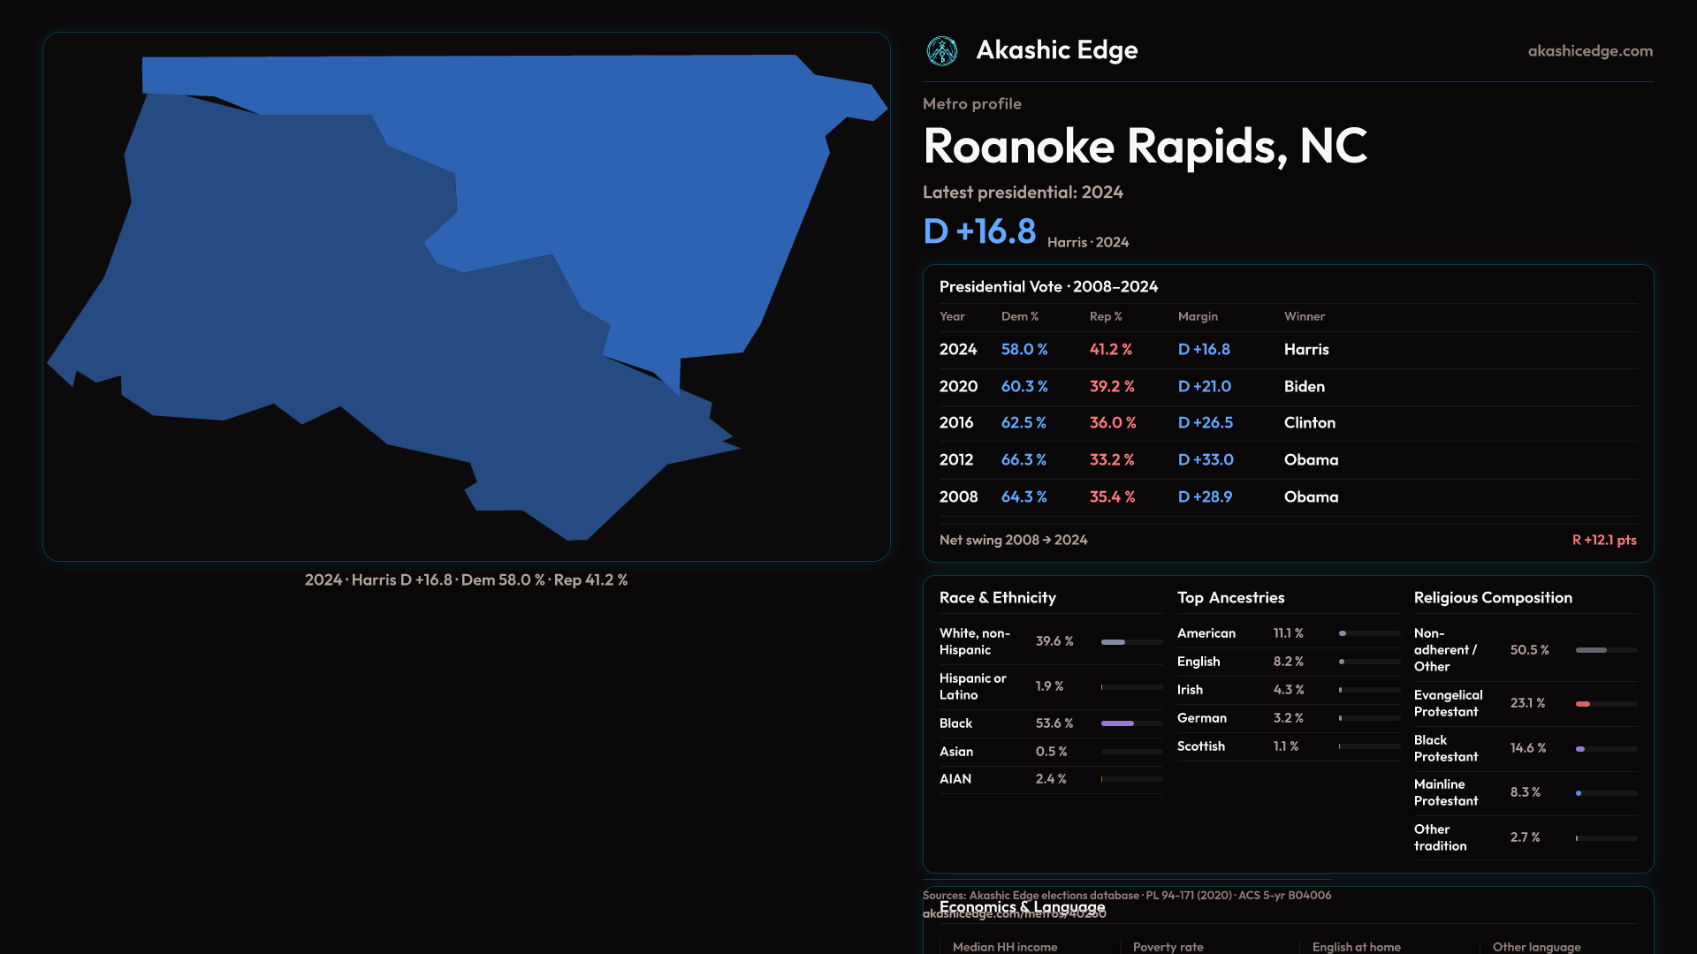Click the Net swing R +12.1 pts value

[x=1603, y=541]
